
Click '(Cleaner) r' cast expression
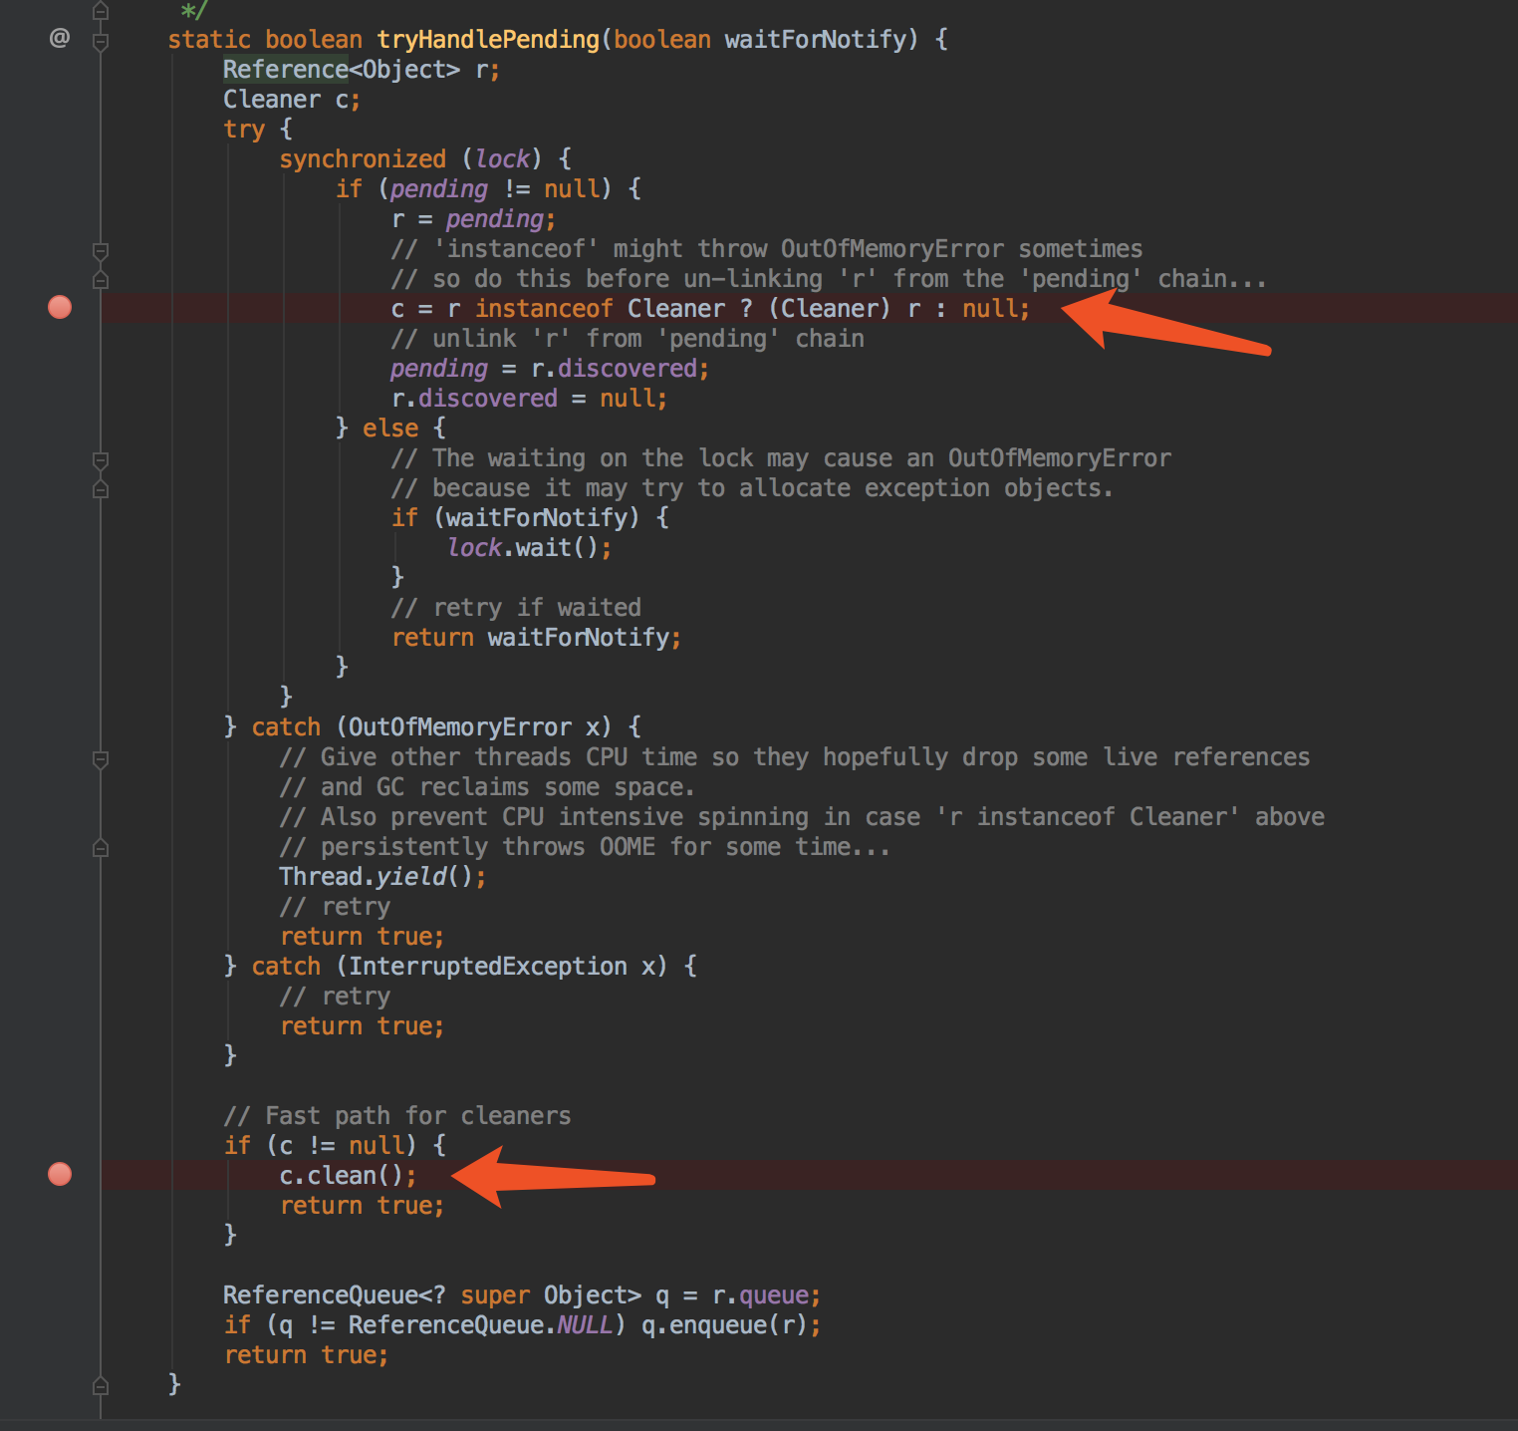tap(844, 309)
